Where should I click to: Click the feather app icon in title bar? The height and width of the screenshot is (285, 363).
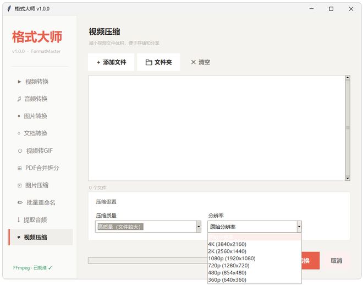pos(9,9)
